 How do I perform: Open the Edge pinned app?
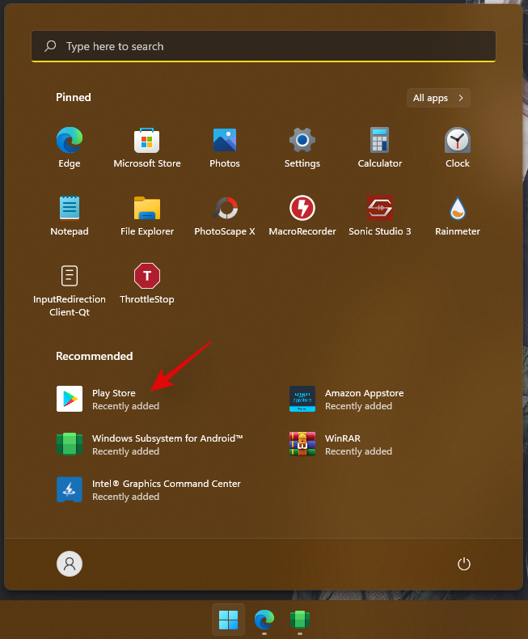click(70, 147)
